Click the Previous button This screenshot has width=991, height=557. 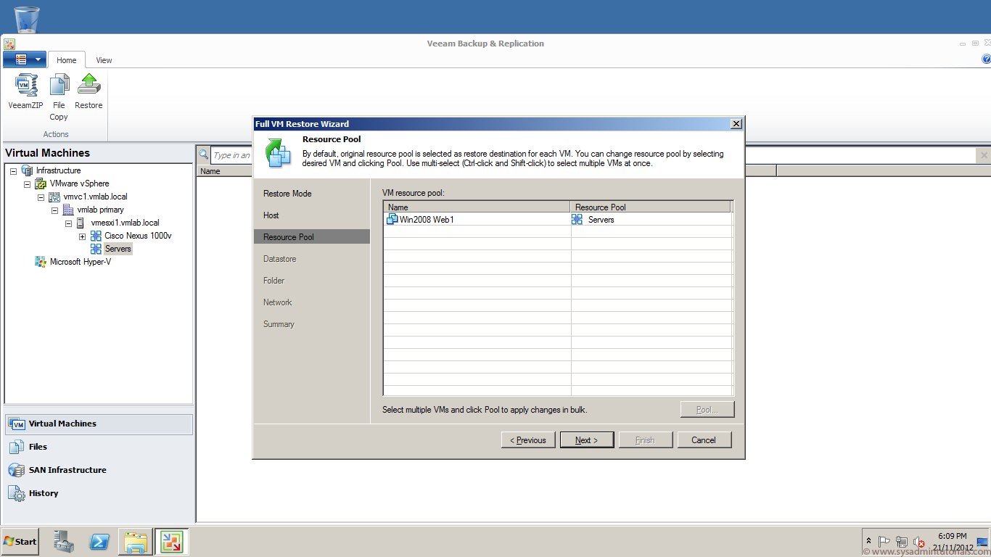tap(529, 440)
